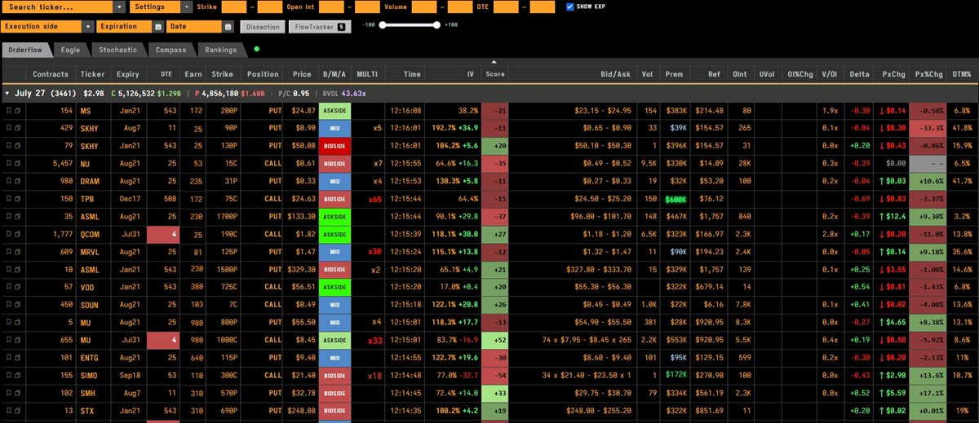Click the x65 multi cell

click(375, 199)
